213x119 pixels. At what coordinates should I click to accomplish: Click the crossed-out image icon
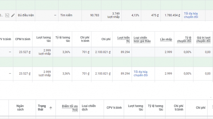click(x=7, y=15)
